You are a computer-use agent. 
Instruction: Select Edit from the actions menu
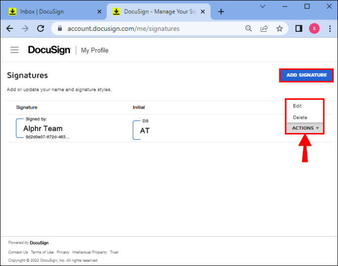(x=297, y=106)
